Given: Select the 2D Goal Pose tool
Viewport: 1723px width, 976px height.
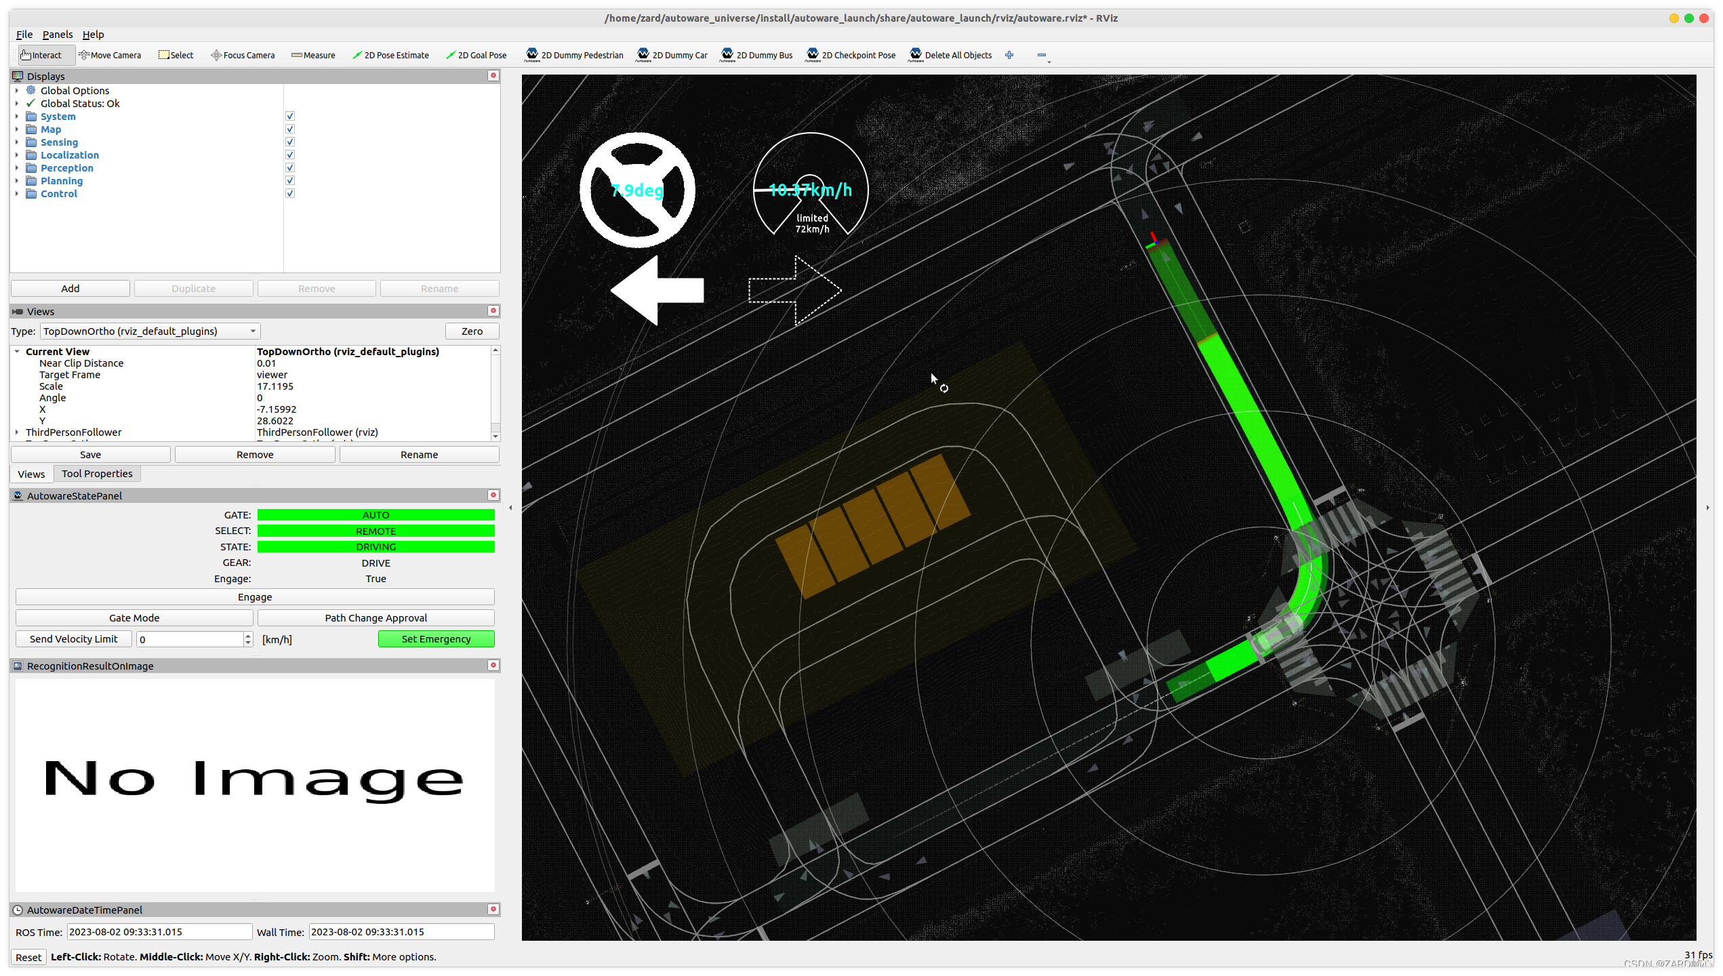Looking at the screenshot, I should (476, 55).
